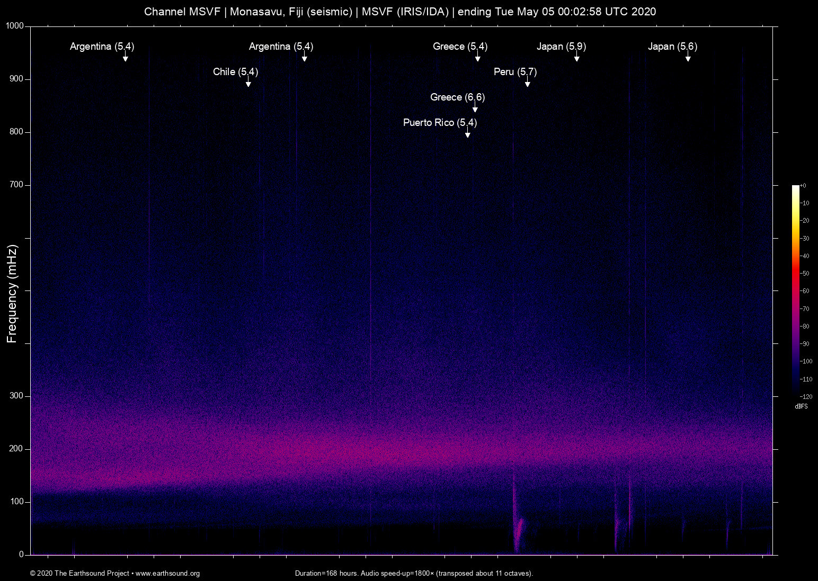Select the Japan (5.9) event label

[561, 47]
